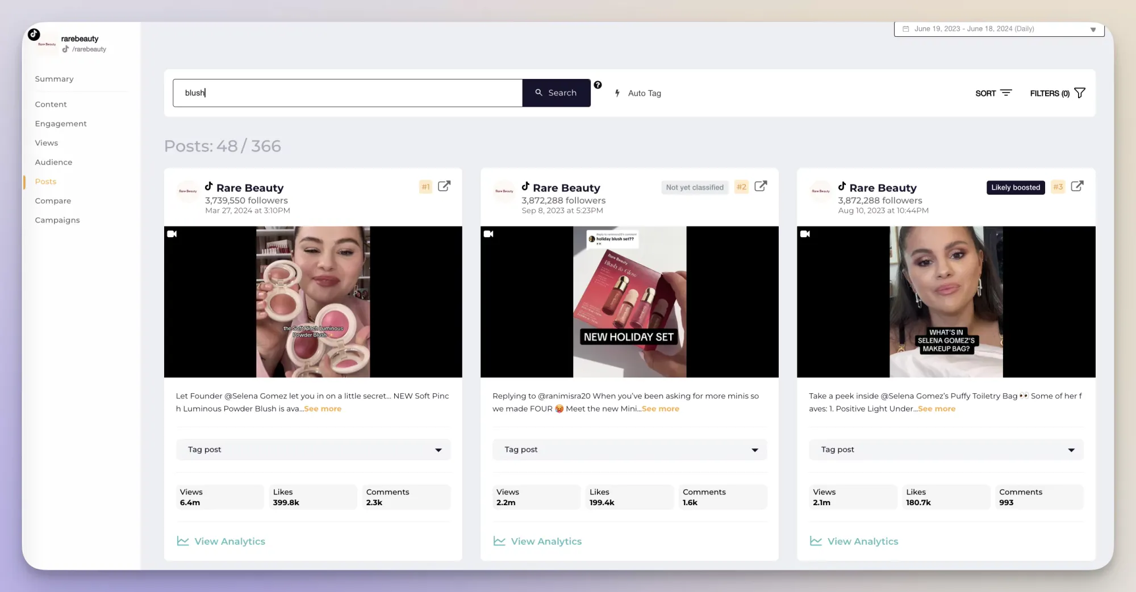Click Views 6.4m stat on post #1

(x=220, y=497)
